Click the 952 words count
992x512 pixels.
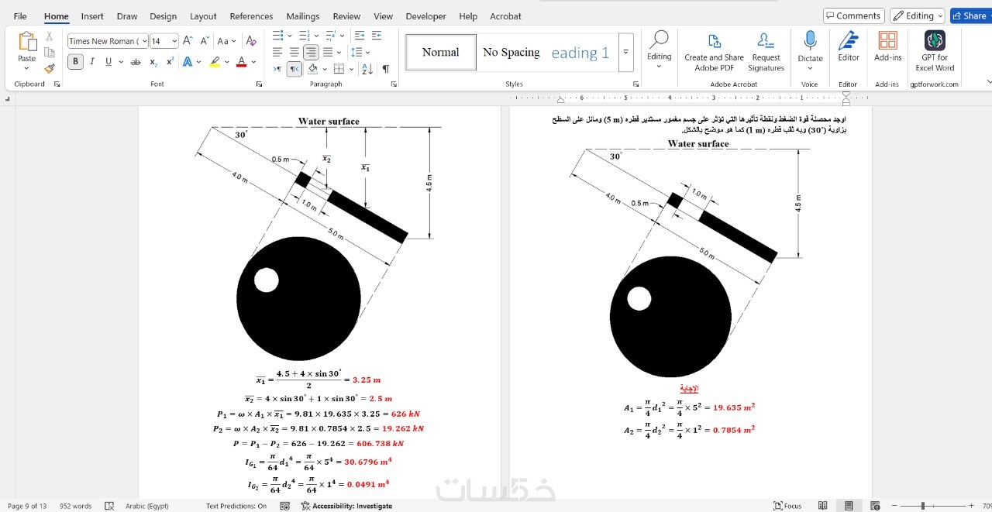[x=76, y=506]
